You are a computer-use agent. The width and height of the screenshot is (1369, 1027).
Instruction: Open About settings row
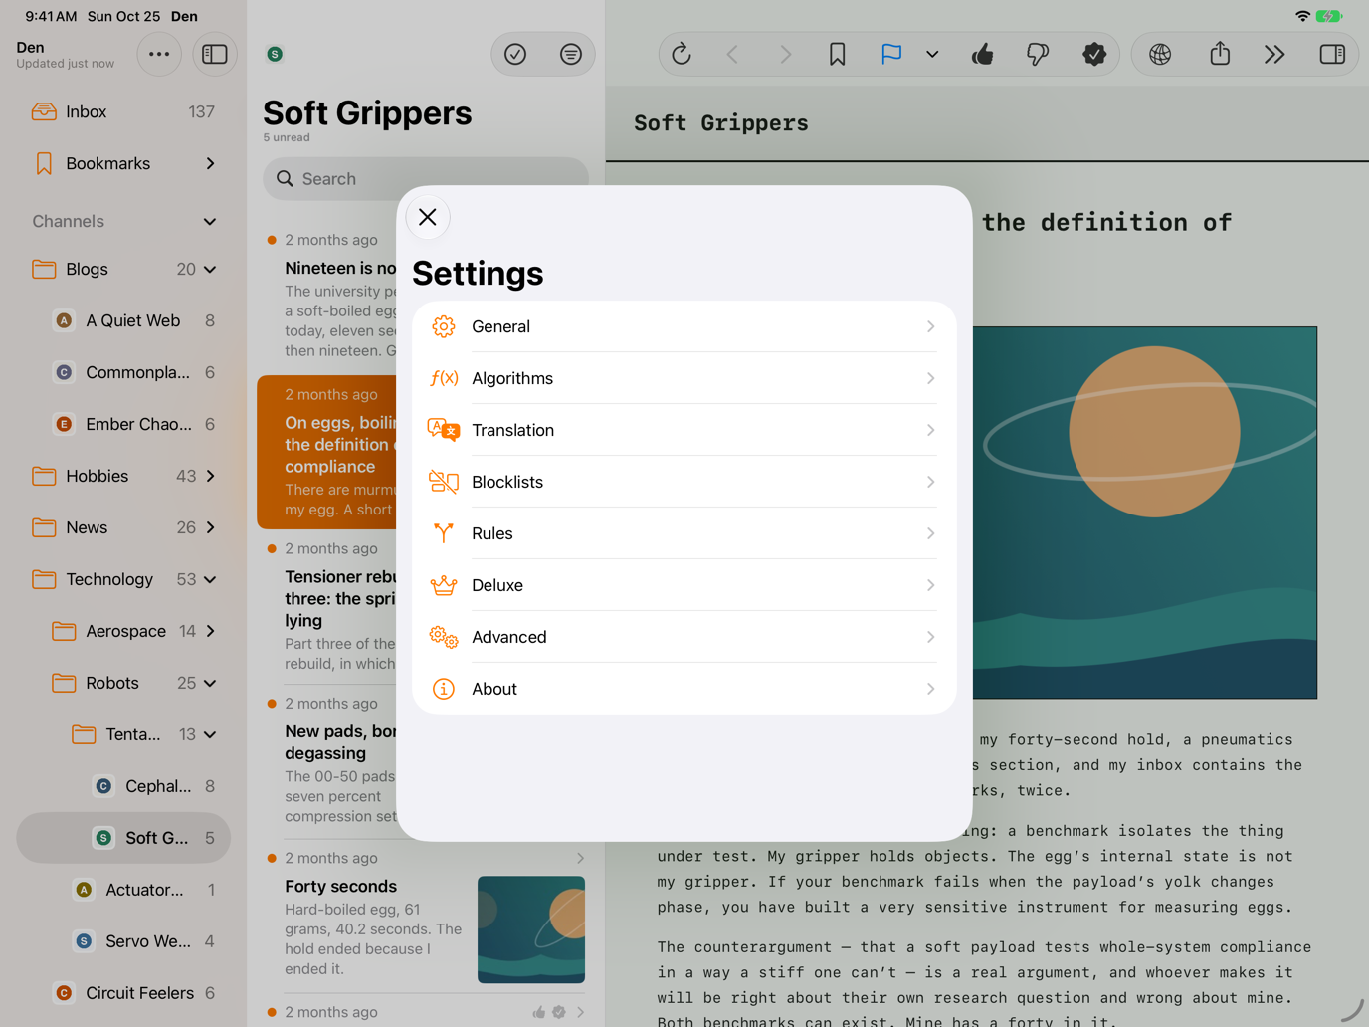pos(684,689)
